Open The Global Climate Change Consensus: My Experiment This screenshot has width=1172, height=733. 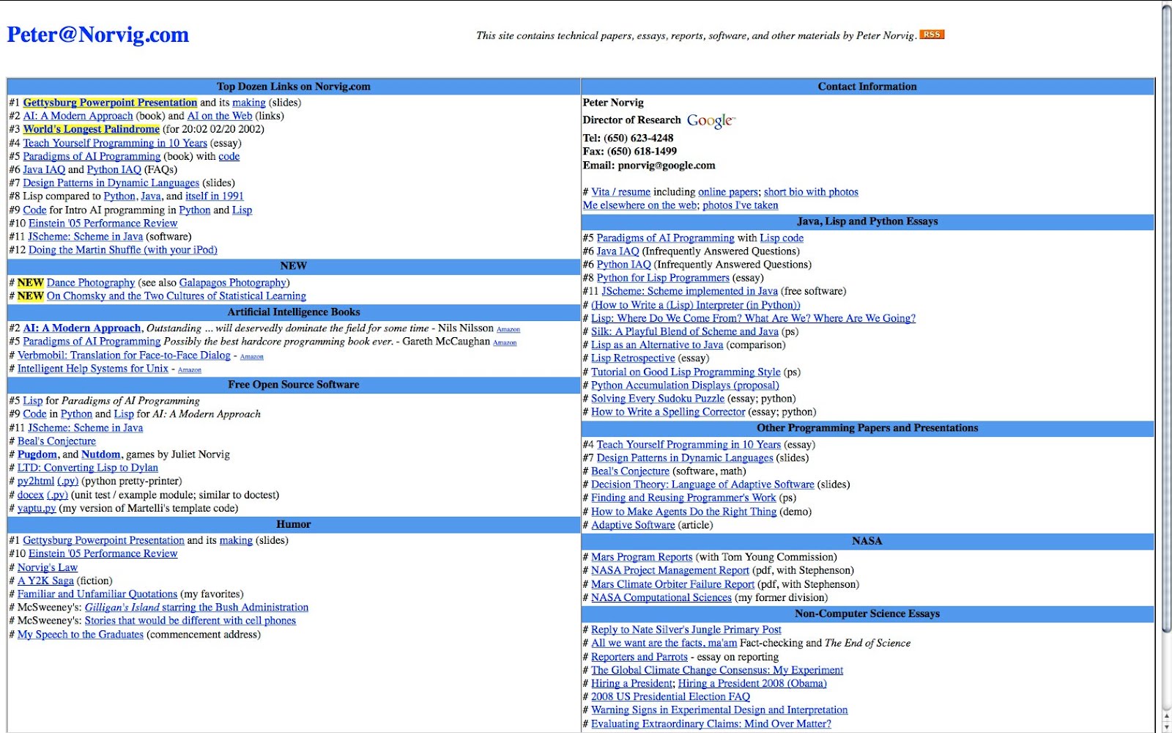coord(717,670)
